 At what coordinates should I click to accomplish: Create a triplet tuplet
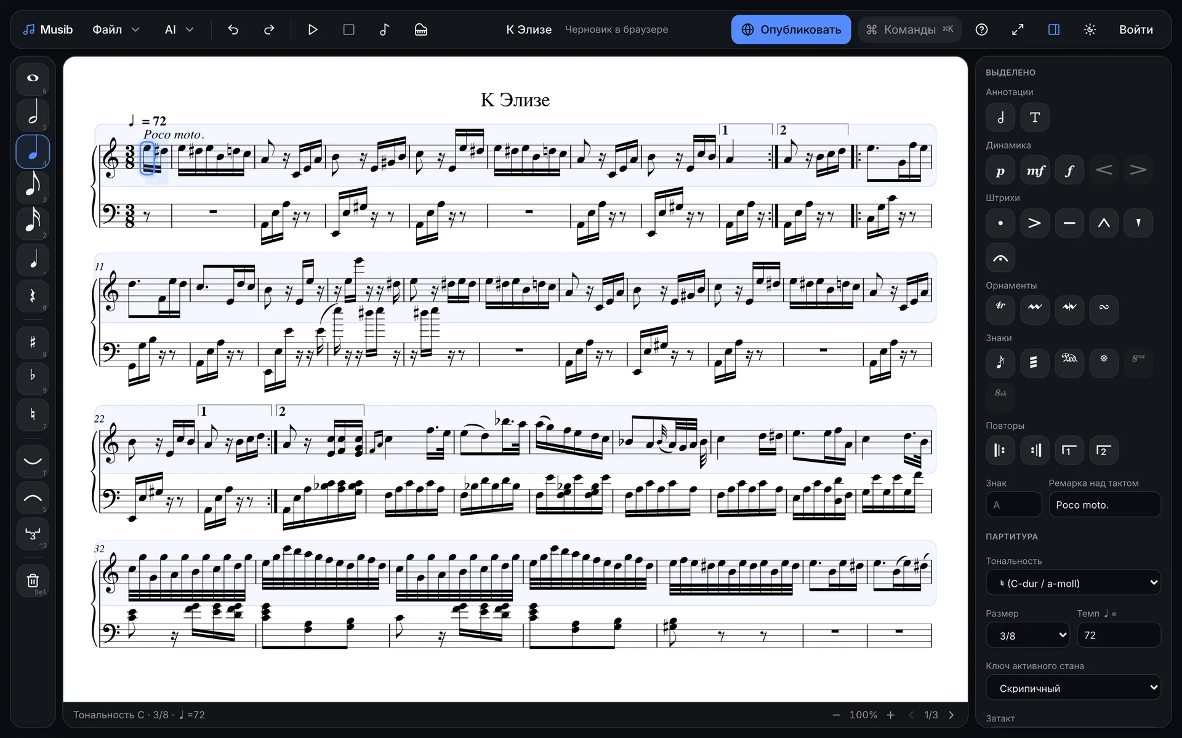[x=33, y=534]
